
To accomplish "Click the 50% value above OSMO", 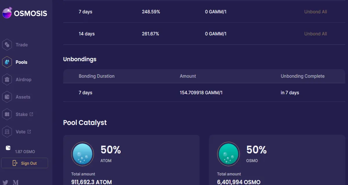I will [x=257, y=150].
